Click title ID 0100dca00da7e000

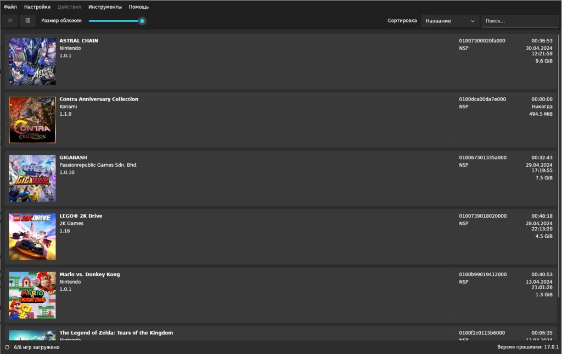[482, 99]
